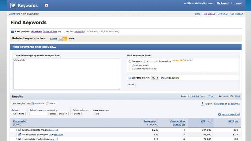Open the My Account link
Screen dimensions: 251x141
223,3
